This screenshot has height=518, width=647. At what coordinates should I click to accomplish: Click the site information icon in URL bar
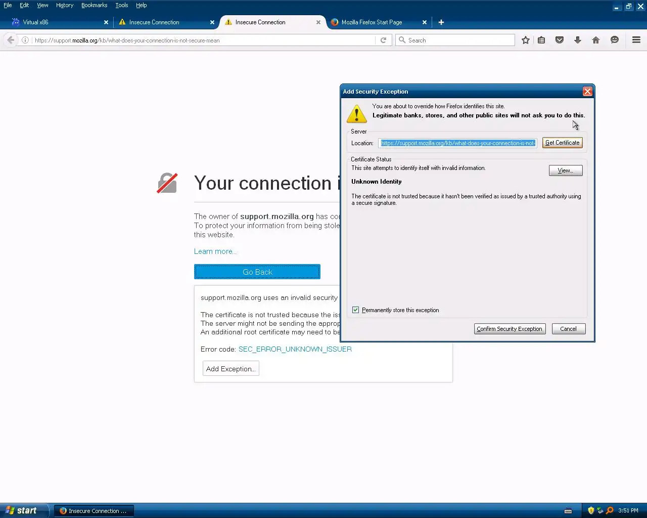pos(25,40)
